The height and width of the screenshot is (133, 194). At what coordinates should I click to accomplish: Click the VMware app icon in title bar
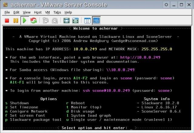click(x=5, y=5)
